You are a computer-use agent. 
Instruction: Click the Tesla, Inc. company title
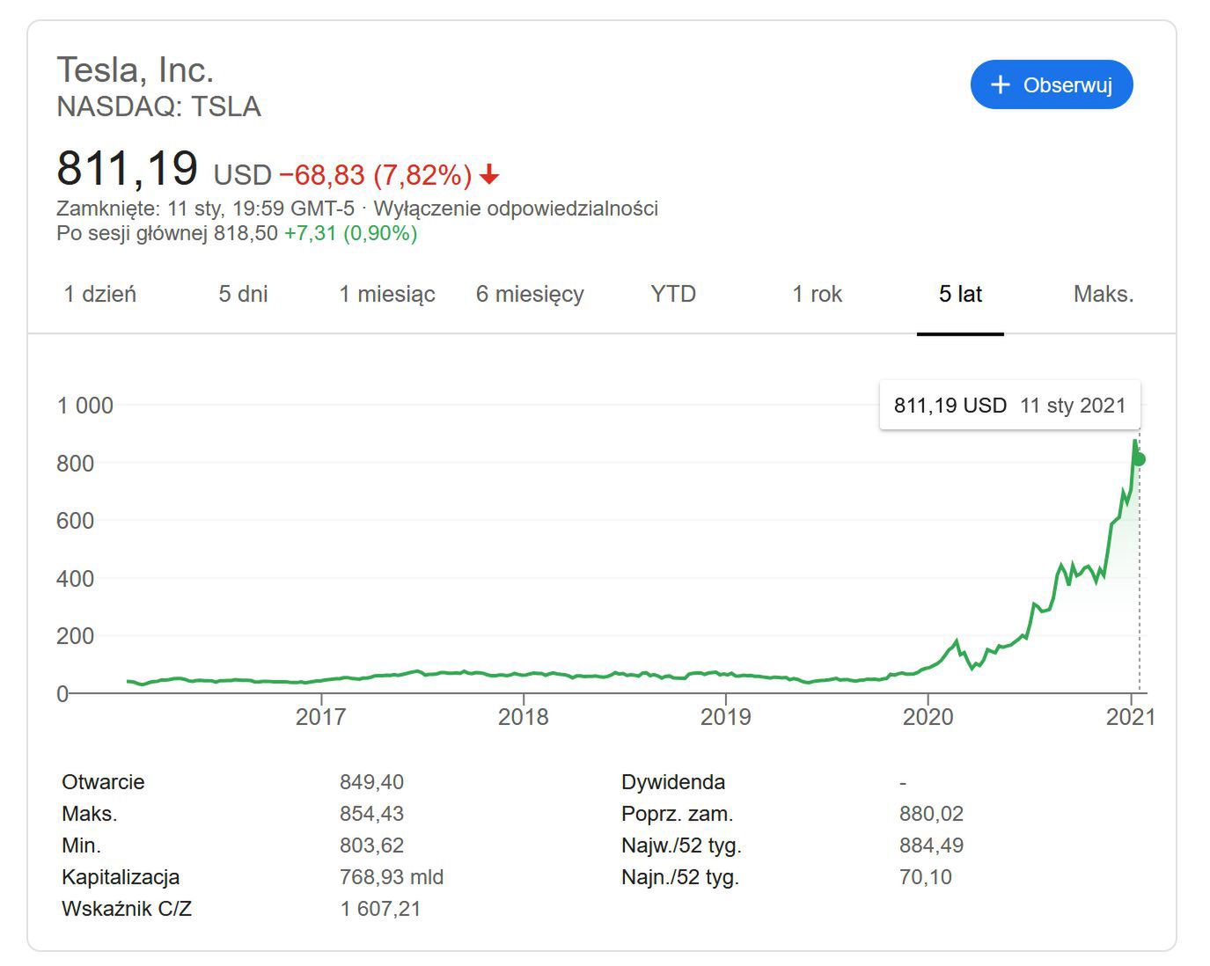(x=136, y=70)
